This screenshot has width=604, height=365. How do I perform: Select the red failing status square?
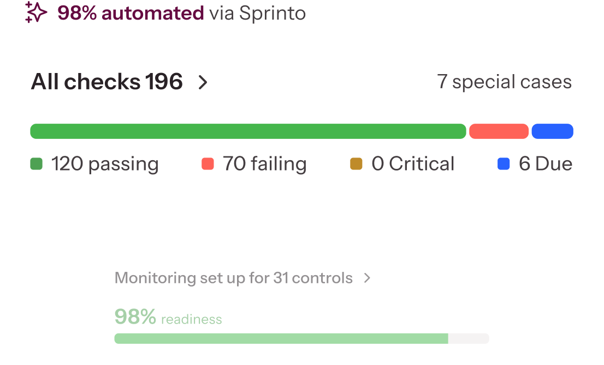point(208,163)
